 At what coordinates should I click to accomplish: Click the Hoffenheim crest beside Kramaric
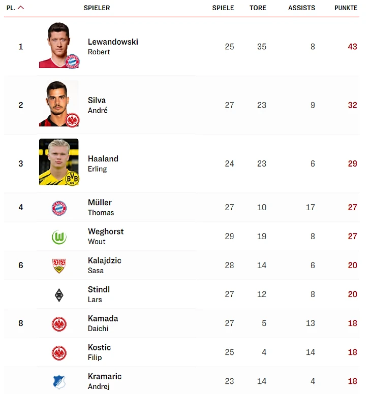pos(59,382)
